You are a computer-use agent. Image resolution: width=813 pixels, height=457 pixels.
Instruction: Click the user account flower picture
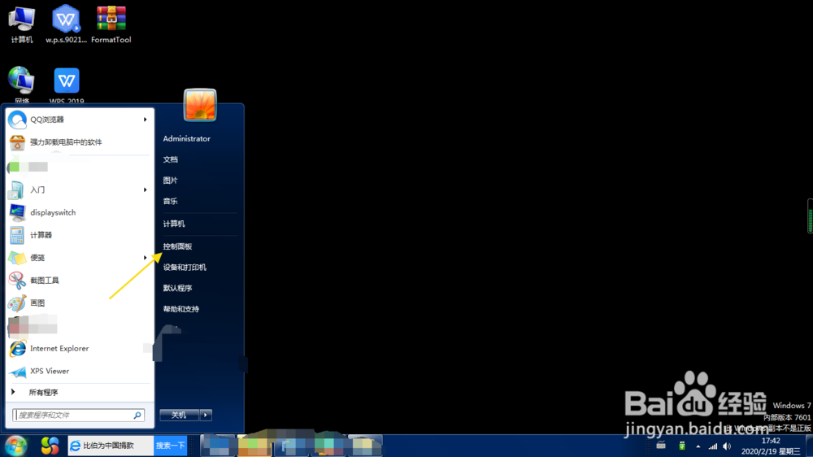pos(200,105)
